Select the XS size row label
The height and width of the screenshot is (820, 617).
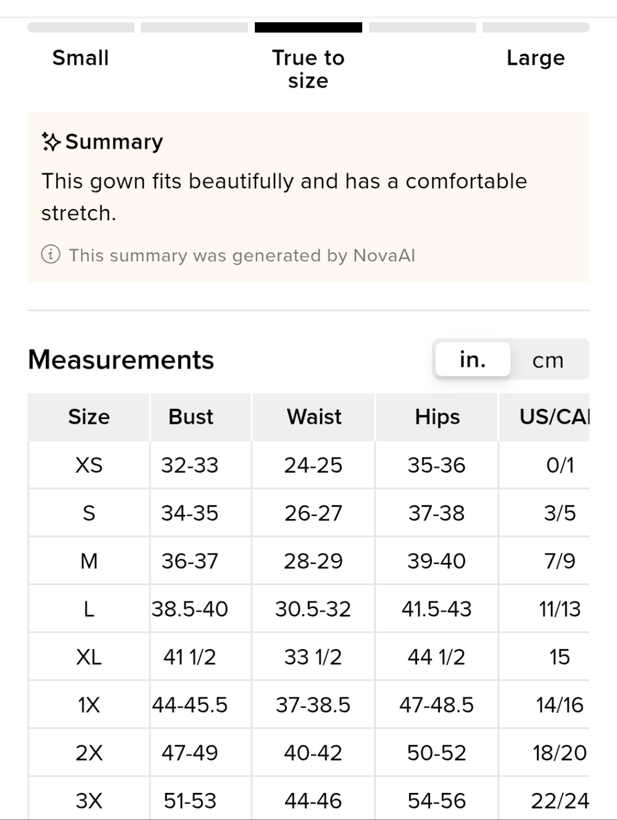click(x=89, y=465)
